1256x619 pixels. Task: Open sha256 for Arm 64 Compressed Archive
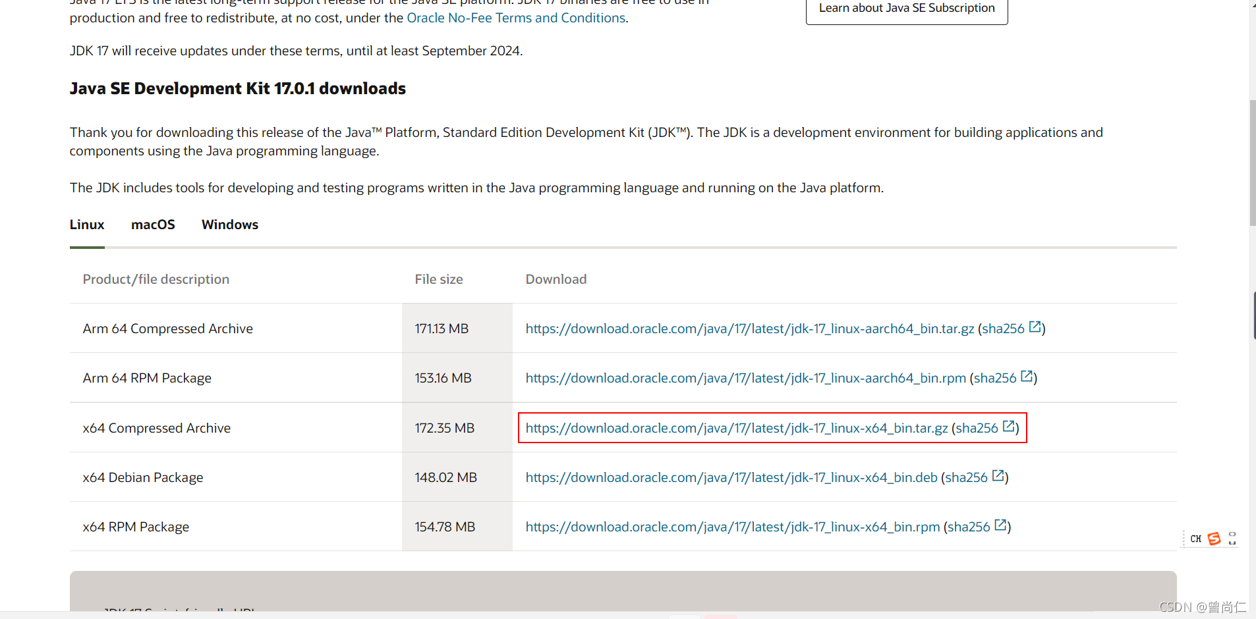point(1003,329)
